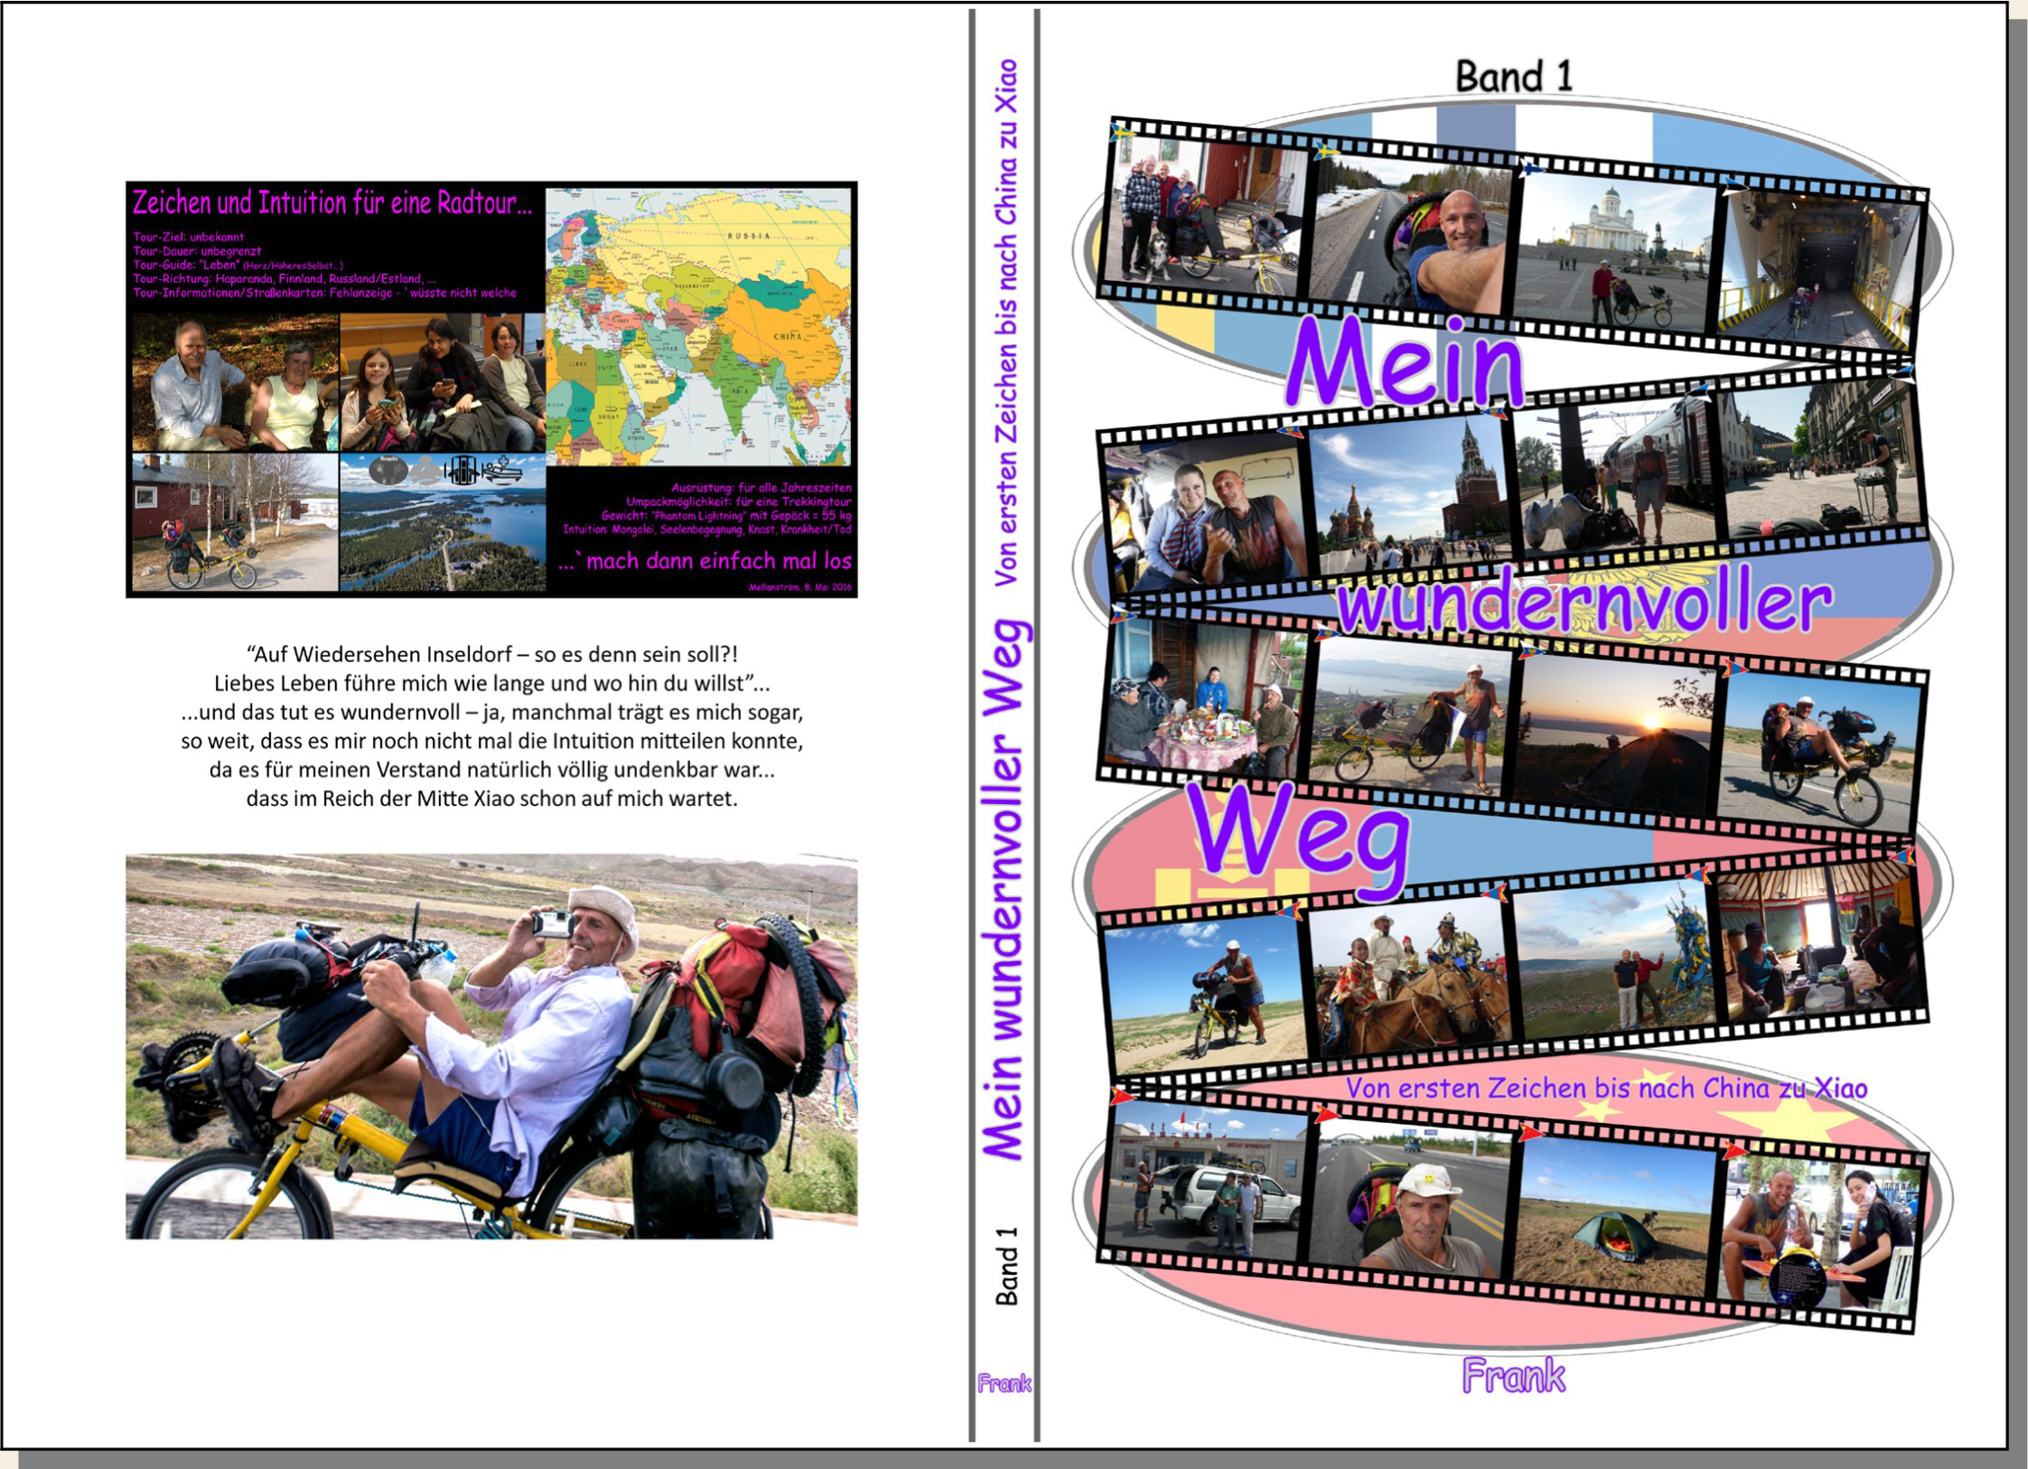This screenshot has height=1469, width=2028.
Task: Click the 'Frank' author name below front cover
Action: coord(1513,1376)
